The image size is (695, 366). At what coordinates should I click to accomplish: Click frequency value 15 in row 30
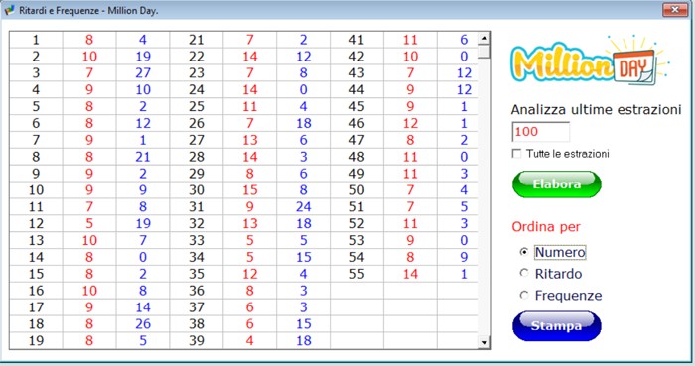pyautogui.click(x=250, y=190)
